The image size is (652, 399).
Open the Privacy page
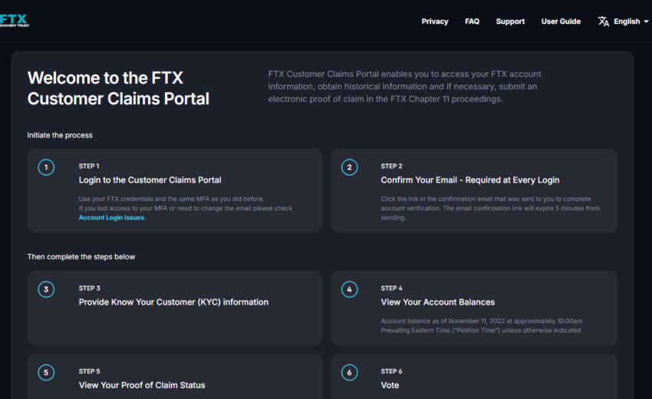click(x=434, y=21)
